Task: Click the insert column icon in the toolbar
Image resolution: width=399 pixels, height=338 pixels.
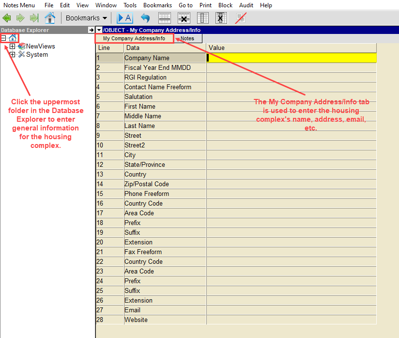Action: tap(203, 18)
